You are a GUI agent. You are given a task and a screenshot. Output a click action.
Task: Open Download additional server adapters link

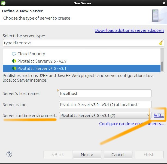(129, 30)
